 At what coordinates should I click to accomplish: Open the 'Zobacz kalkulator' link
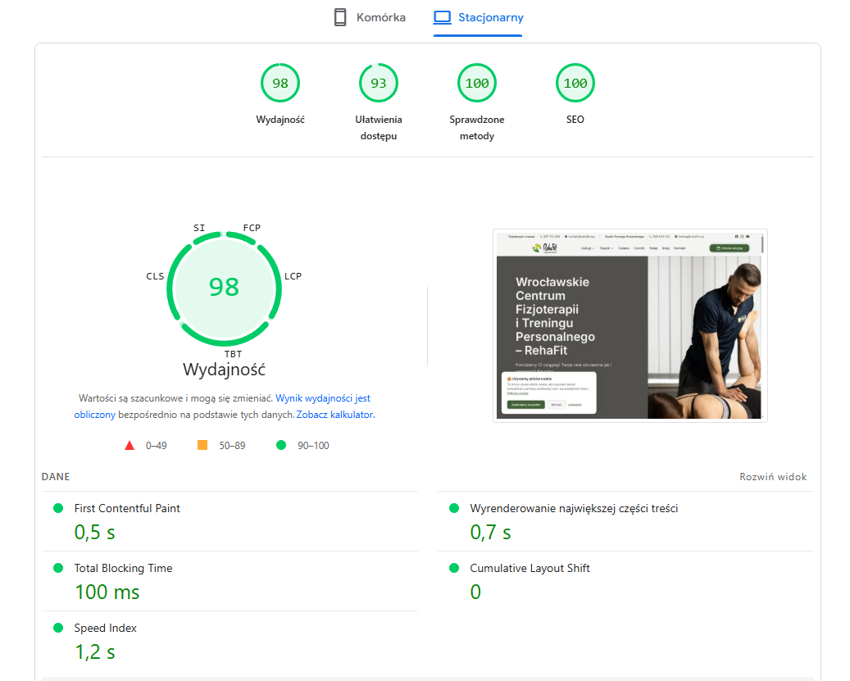334,415
